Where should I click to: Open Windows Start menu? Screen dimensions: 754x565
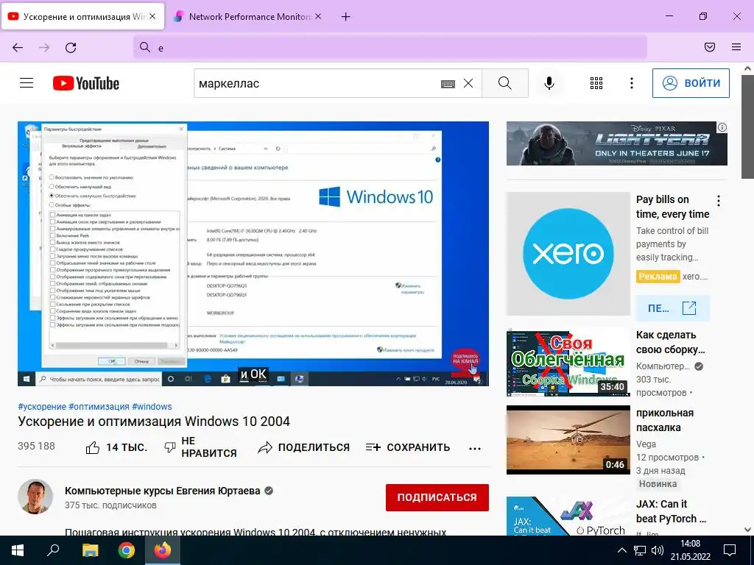(x=18, y=550)
